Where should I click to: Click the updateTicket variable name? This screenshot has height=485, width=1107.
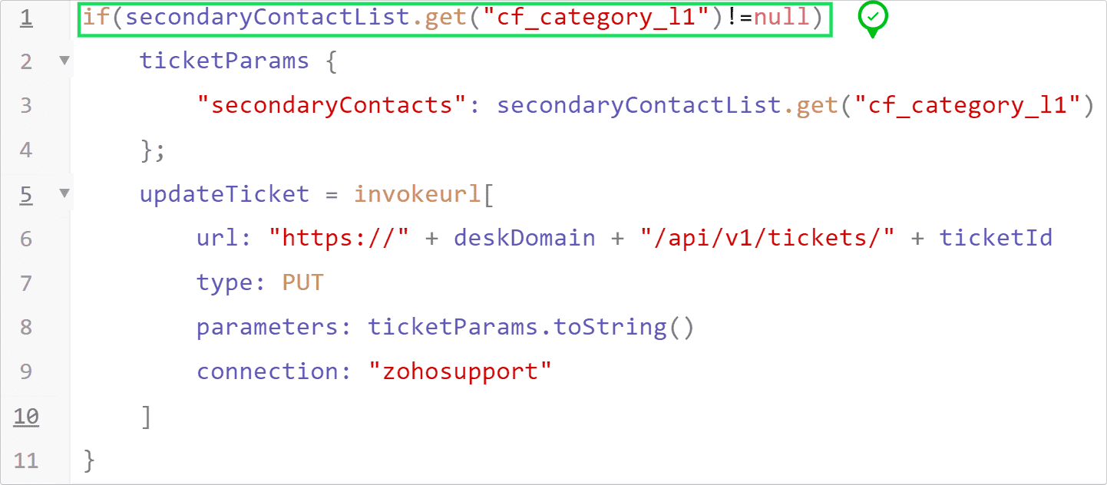(224, 194)
